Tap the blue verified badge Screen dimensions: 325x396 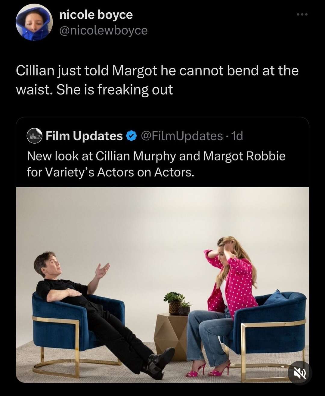131,136
